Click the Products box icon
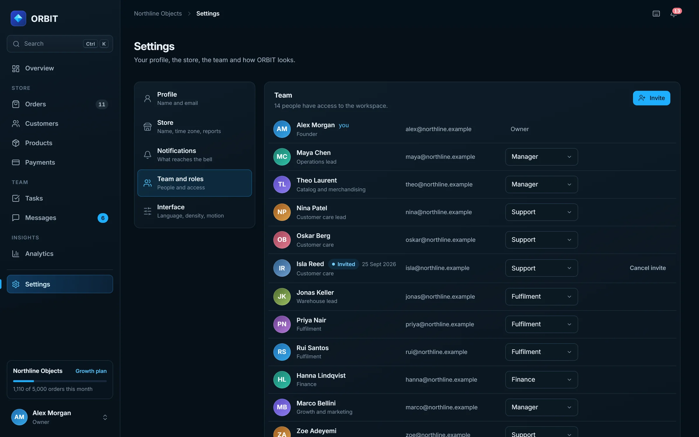Screen dimensions: 699x437 (x=16, y=143)
